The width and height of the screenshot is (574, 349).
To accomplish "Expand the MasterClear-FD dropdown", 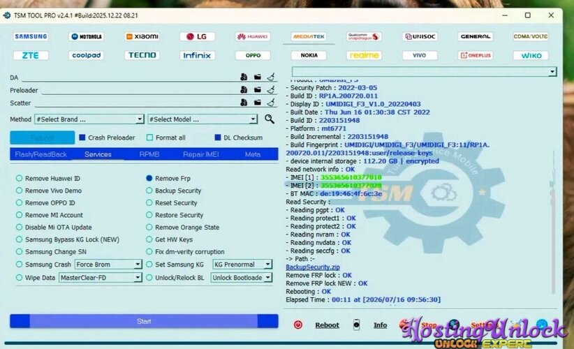I will coord(101,278).
